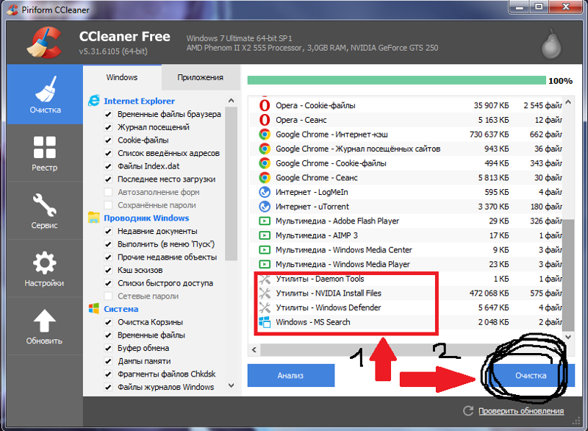The height and width of the screenshot is (431, 588).
Task: Click the MS Search Windows icon
Action: [265, 322]
